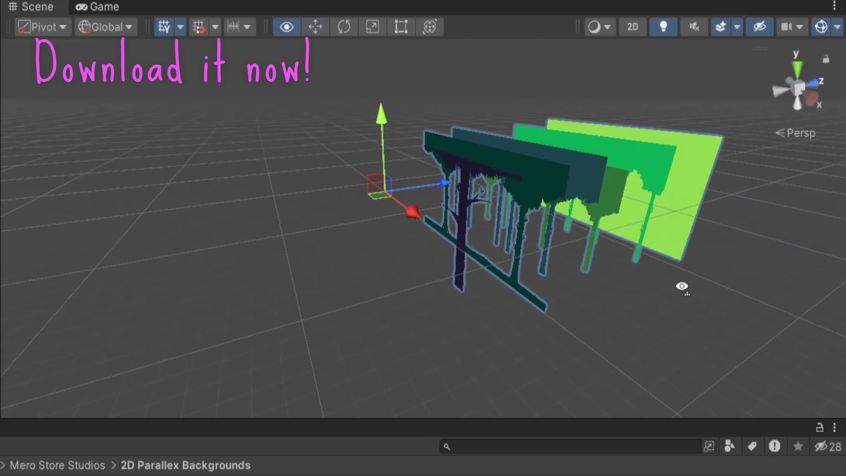Toggle grid snapping button
The height and width of the screenshot is (476, 846).
click(199, 27)
